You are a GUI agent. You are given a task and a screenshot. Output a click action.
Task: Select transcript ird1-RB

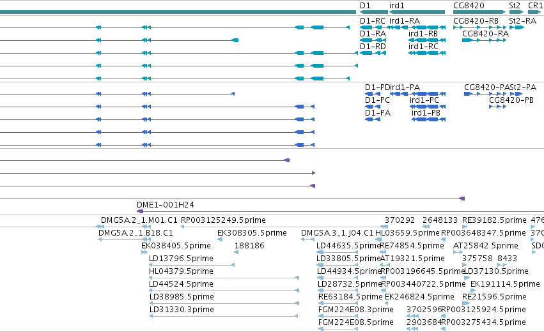[x=423, y=34]
